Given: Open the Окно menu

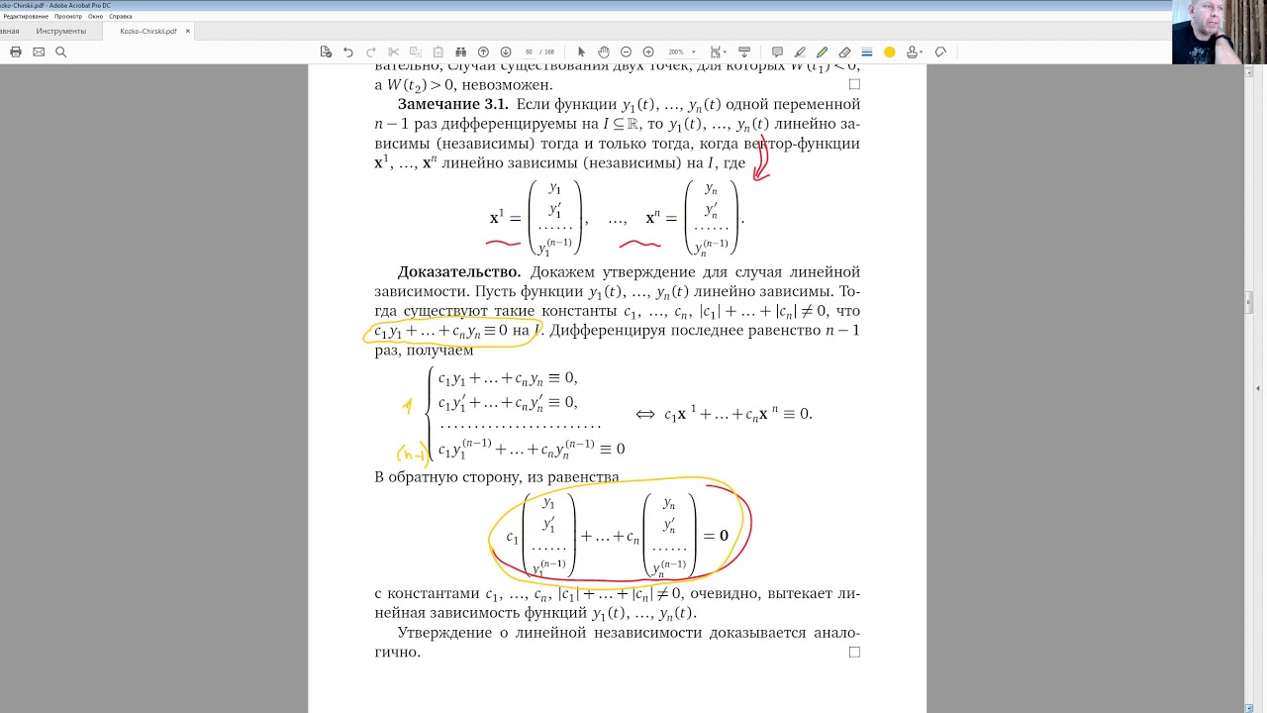Looking at the screenshot, I should click(x=95, y=16).
